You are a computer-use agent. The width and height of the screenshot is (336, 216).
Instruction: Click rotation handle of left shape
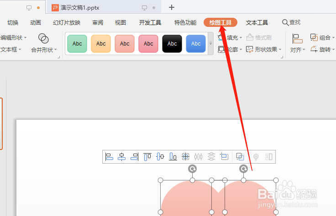(193, 169)
